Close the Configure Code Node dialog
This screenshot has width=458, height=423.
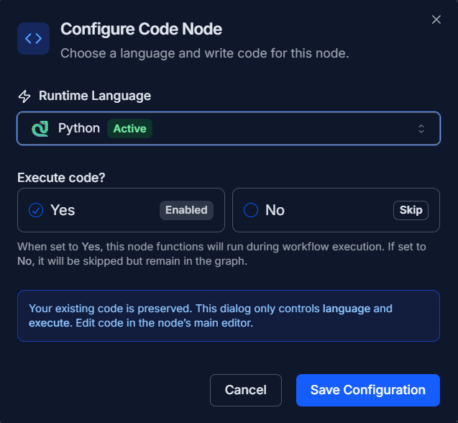[x=436, y=19]
